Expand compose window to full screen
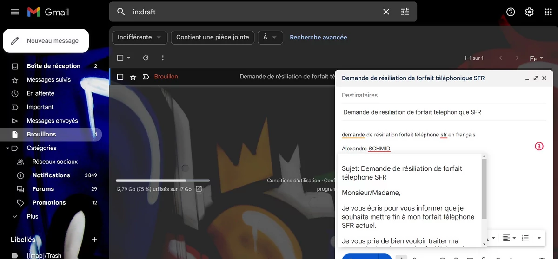Image resolution: width=558 pixels, height=259 pixels. [x=536, y=78]
